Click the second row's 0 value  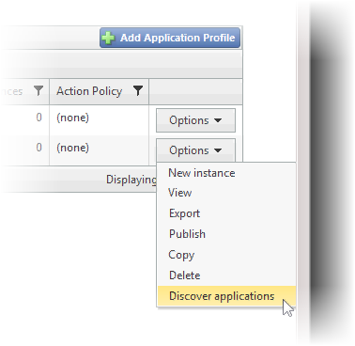(x=39, y=148)
